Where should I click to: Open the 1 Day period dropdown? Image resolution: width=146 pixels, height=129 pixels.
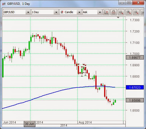pos(56,12)
